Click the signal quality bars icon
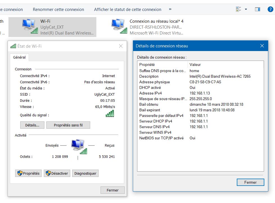This screenshot has width=275, height=203. click(110, 114)
